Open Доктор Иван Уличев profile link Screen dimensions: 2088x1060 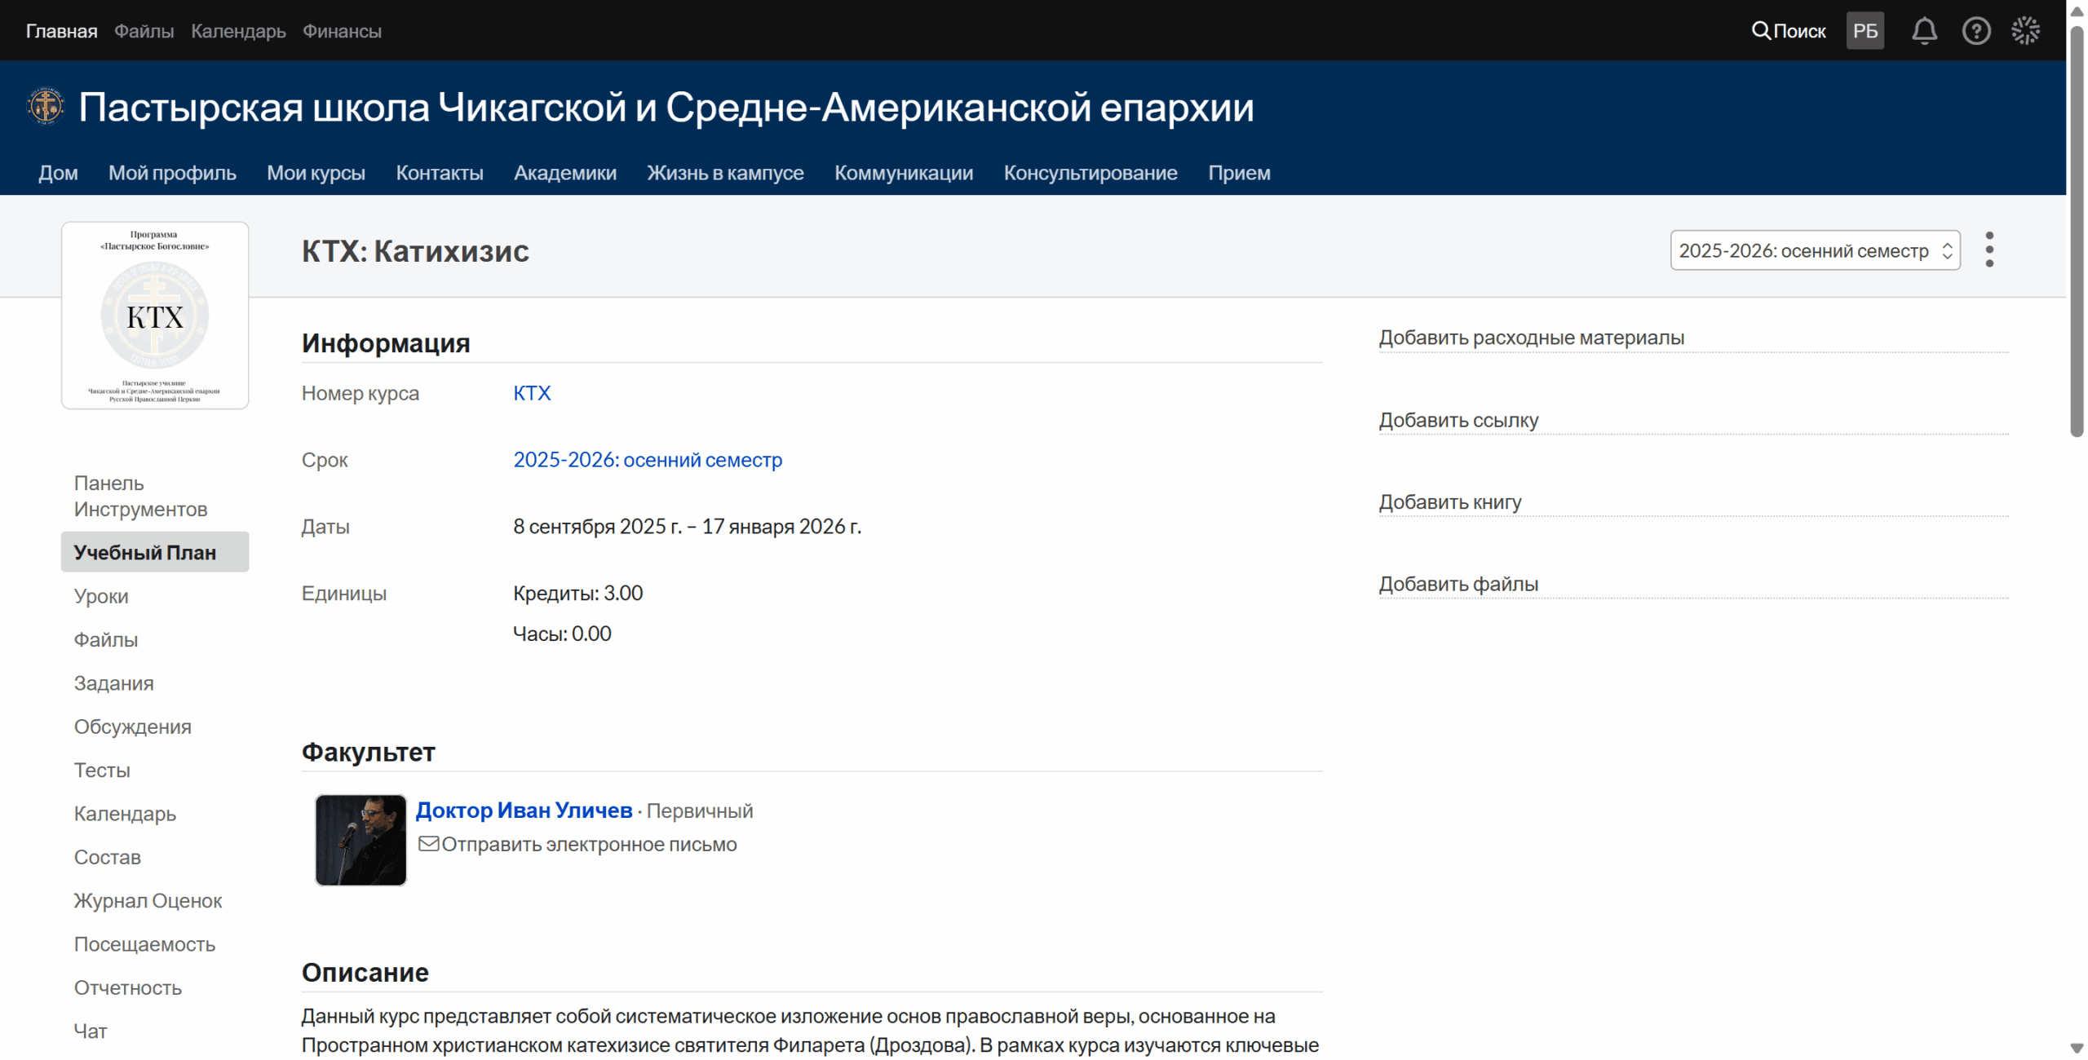point(524,810)
